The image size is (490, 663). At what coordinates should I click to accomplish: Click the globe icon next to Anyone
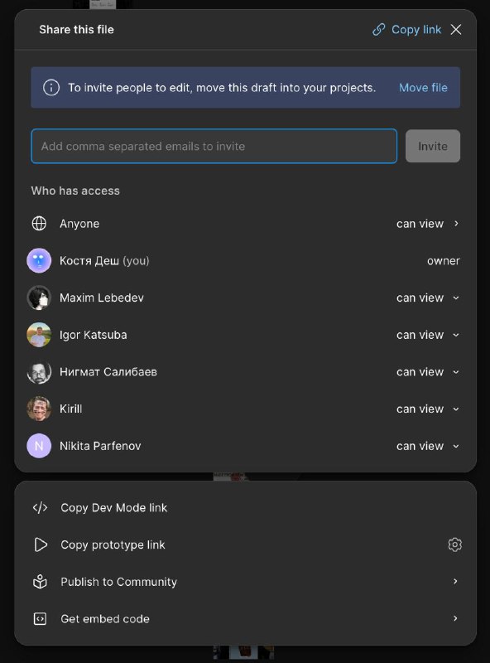point(39,223)
